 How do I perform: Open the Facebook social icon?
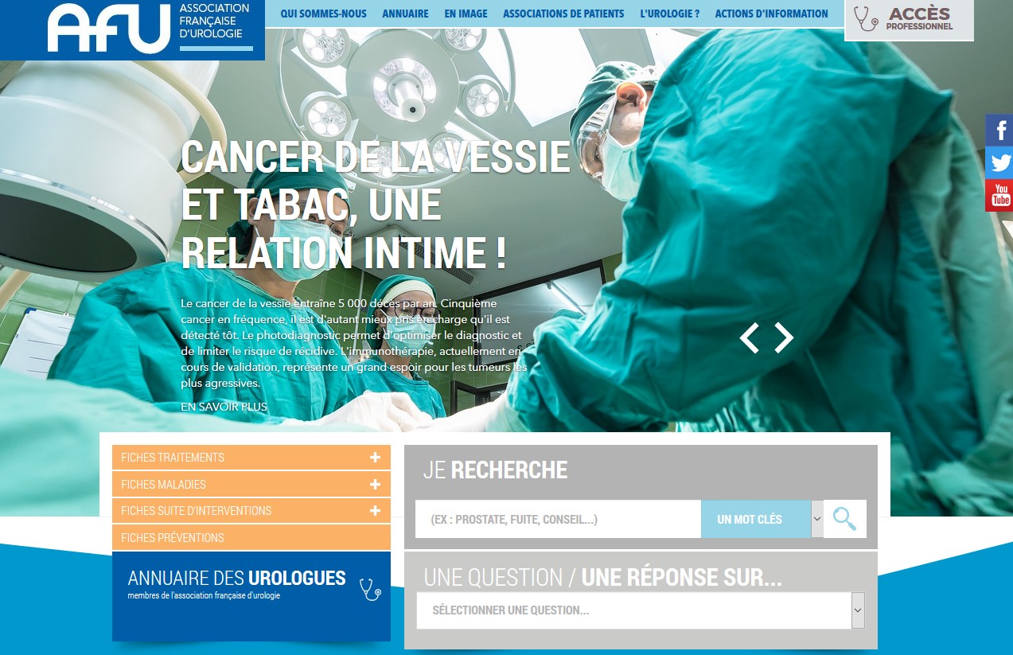point(999,130)
